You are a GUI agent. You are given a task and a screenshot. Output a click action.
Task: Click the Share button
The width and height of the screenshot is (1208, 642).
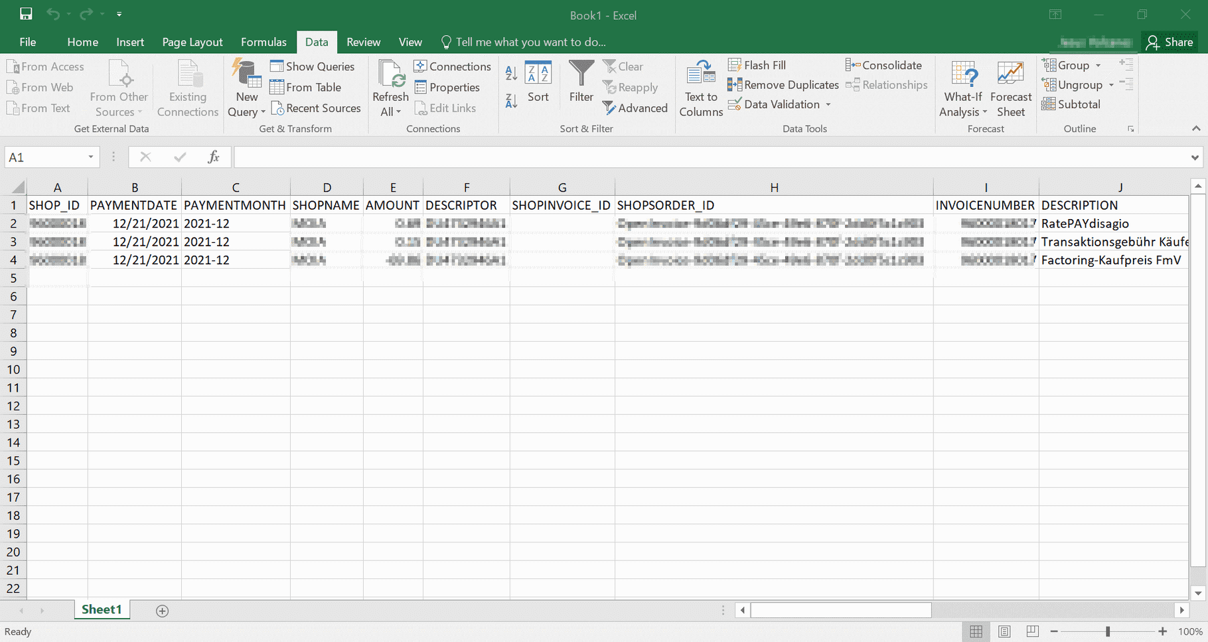(x=1170, y=42)
